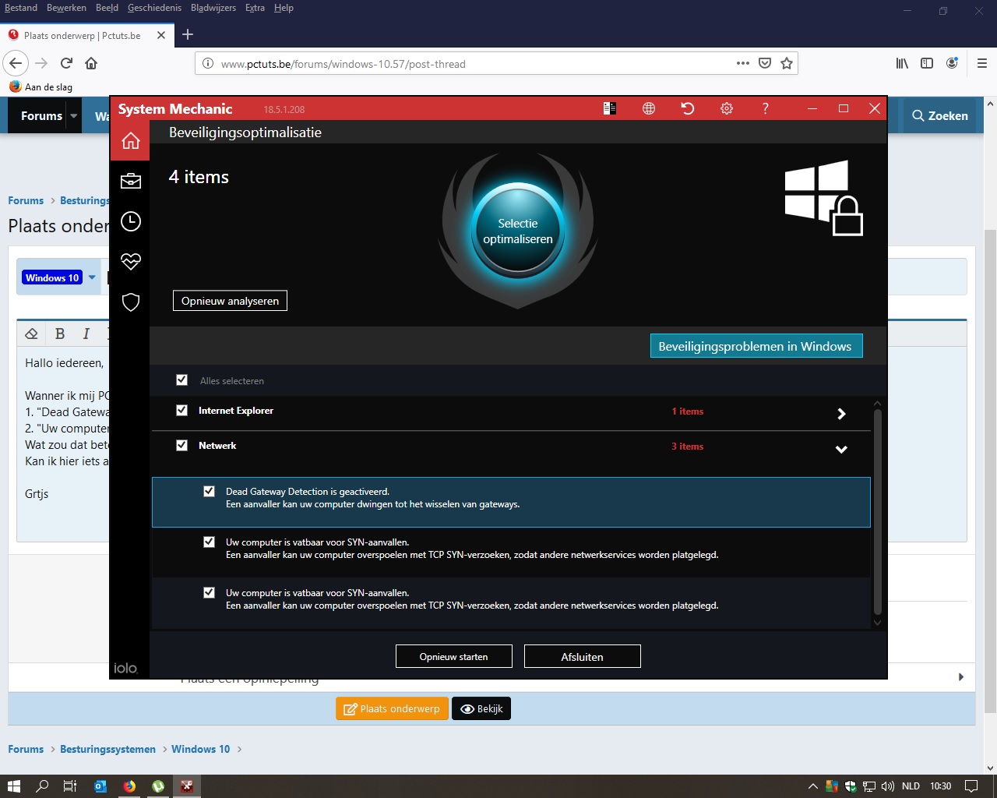Open the Geschiedenis menu in Firefox
This screenshot has width=997, height=798.
point(153,8)
